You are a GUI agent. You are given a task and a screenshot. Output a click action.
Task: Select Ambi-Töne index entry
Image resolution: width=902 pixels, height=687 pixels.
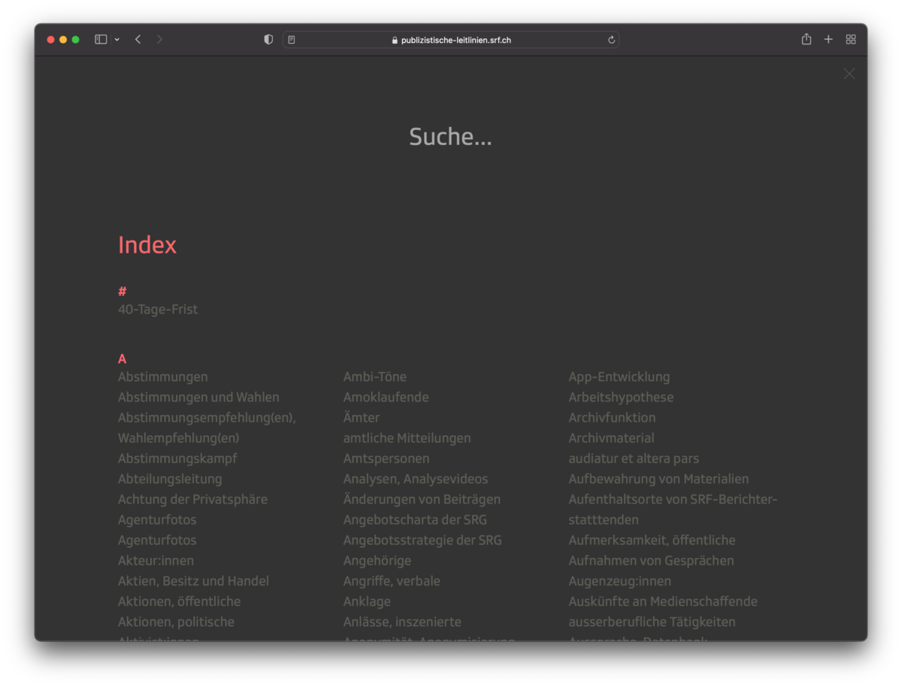pyautogui.click(x=374, y=377)
